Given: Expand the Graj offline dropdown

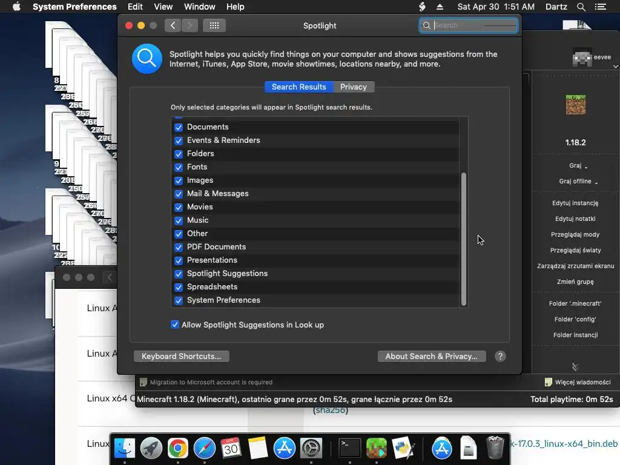Looking at the screenshot, I should 596,182.
